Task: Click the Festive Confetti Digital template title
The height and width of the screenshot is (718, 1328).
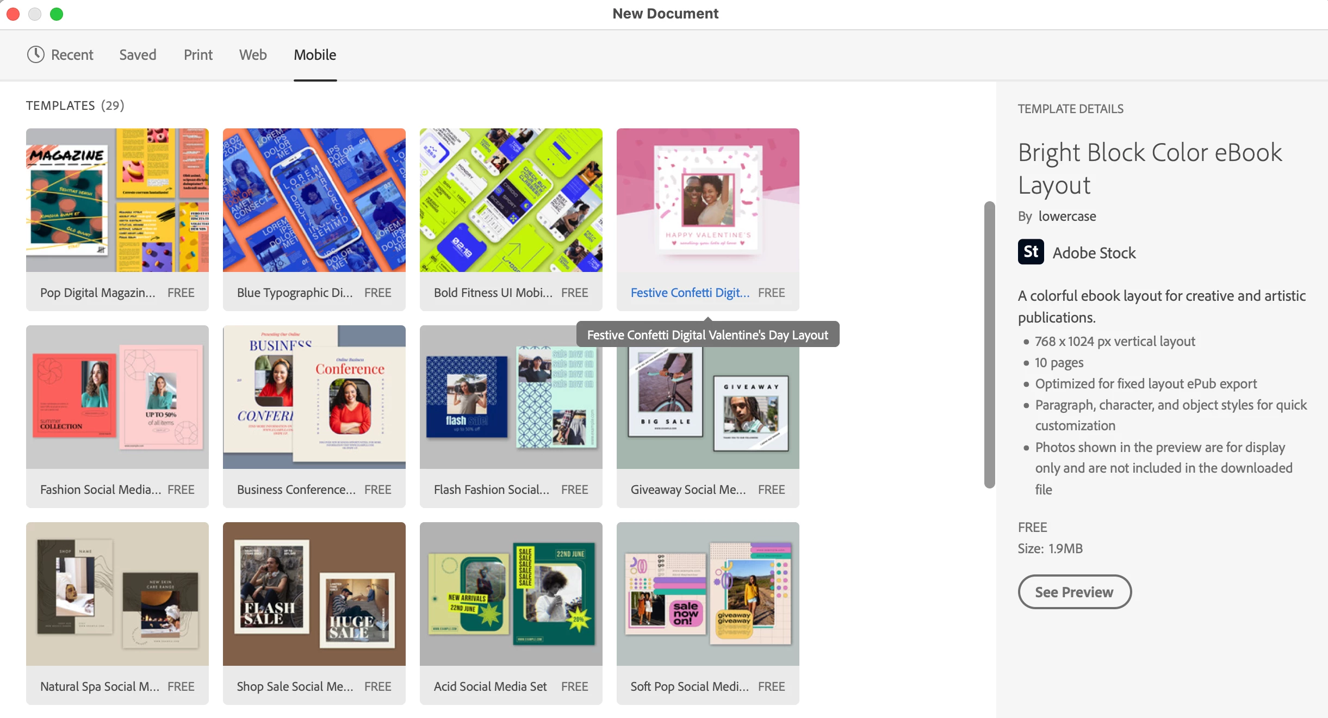Action: coord(690,293)
